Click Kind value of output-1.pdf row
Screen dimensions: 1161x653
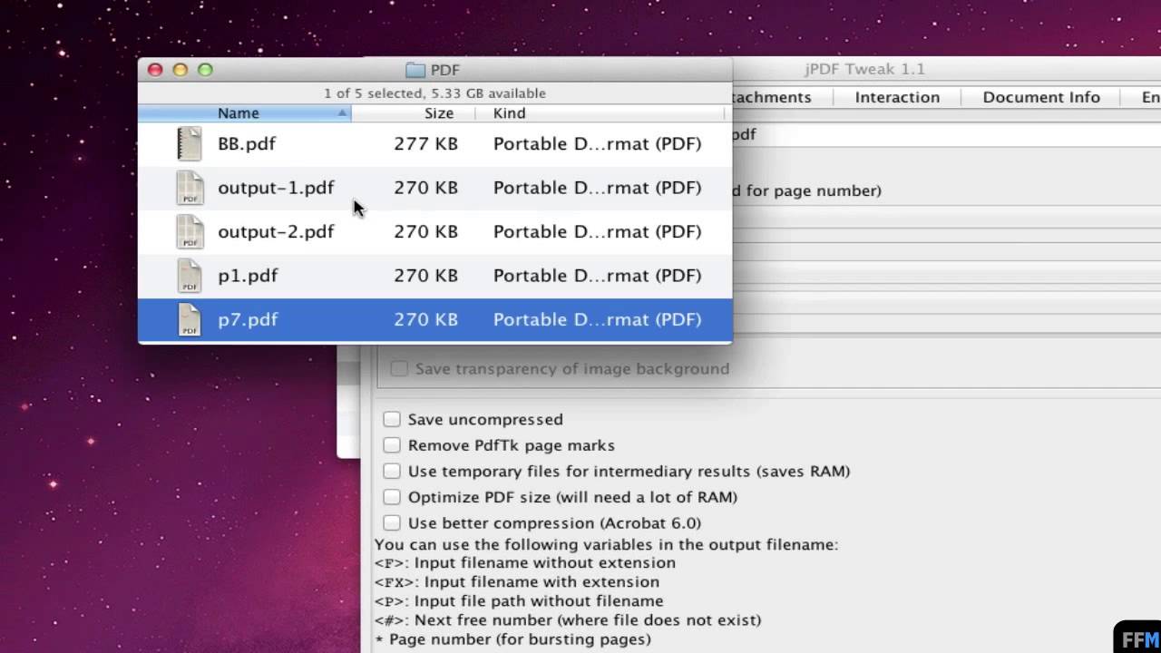tap(597, 188)
